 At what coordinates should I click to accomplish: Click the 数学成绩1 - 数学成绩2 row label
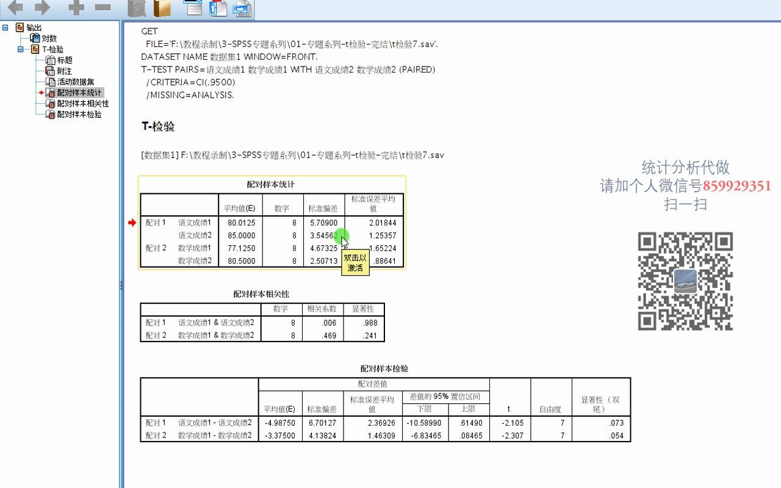tap(215, 436)
